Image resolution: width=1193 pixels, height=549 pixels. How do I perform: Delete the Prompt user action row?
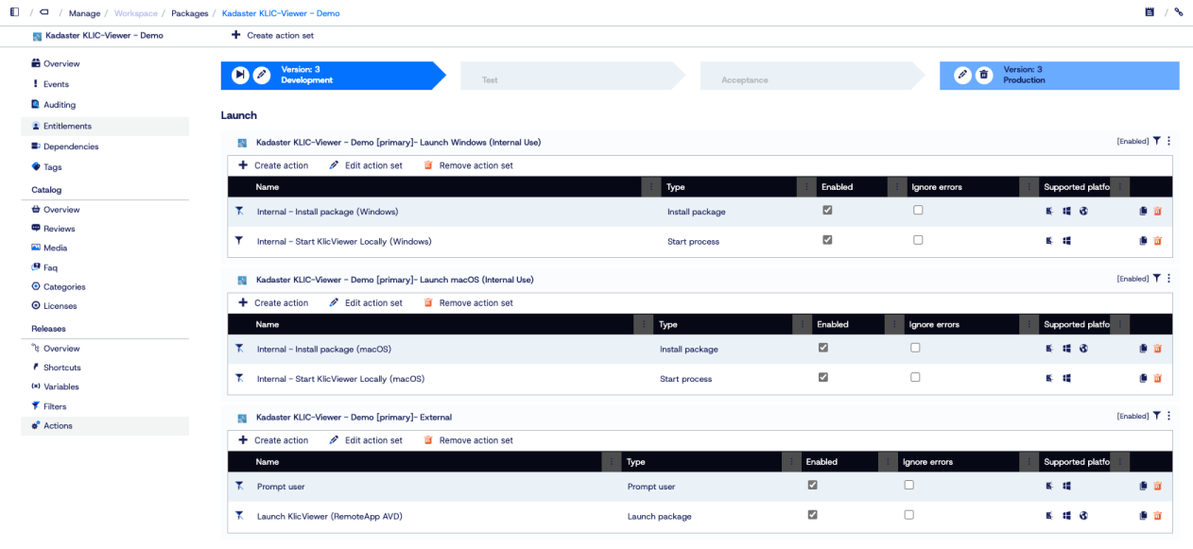1157,487
